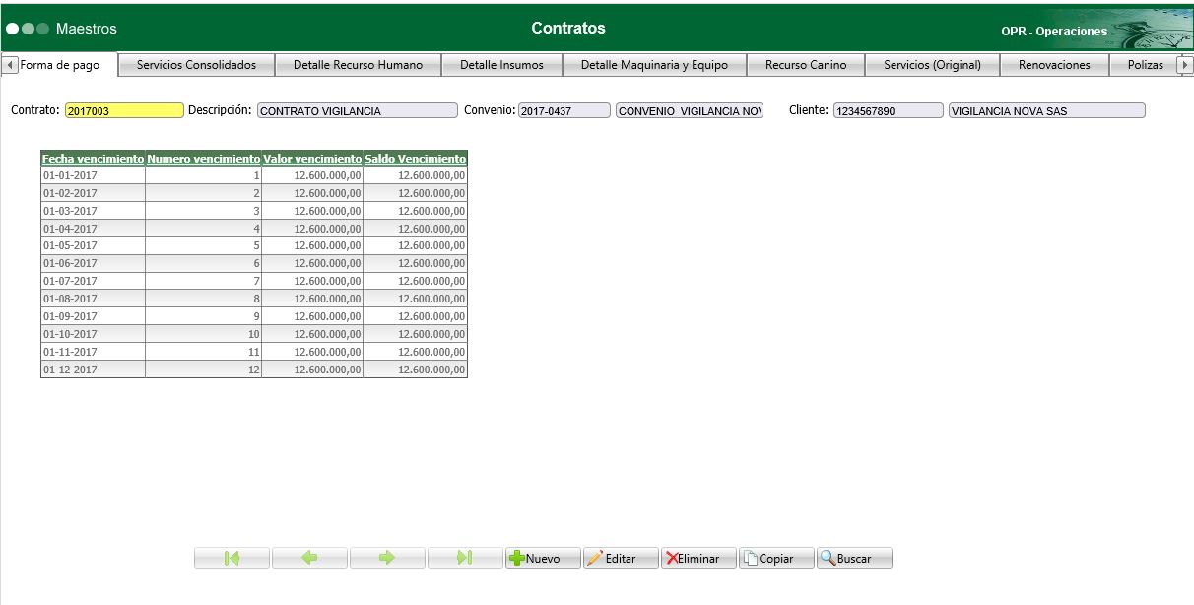Switch to Servicios Consolidados tab
This screenshot has width=1194, height=605.
pyautogui.click(x=196, y=65)
